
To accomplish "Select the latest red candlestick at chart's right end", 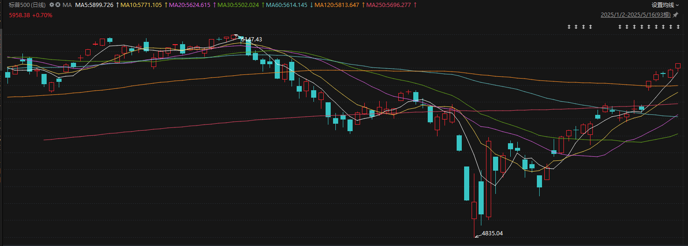I will pyautogui.click(x=678, y=66).
